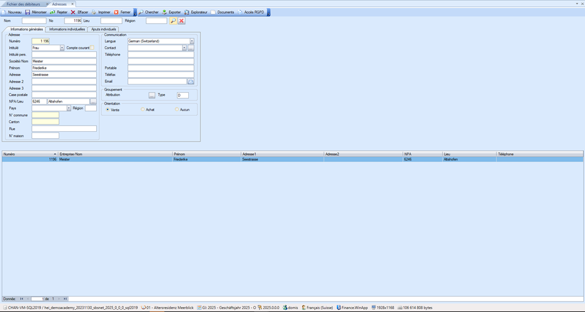The image size is (585, 312).
Task: Click the domis user status entry
Action: click(291, 307)
